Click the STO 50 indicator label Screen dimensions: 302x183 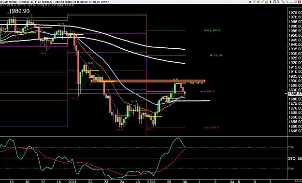point(295,158)
